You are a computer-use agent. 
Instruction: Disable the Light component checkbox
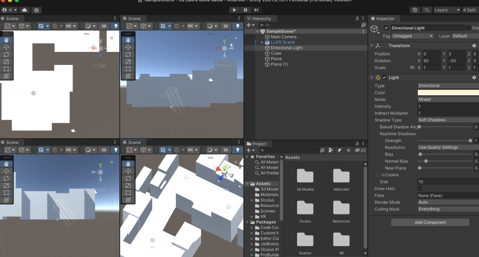coord(384,78)
